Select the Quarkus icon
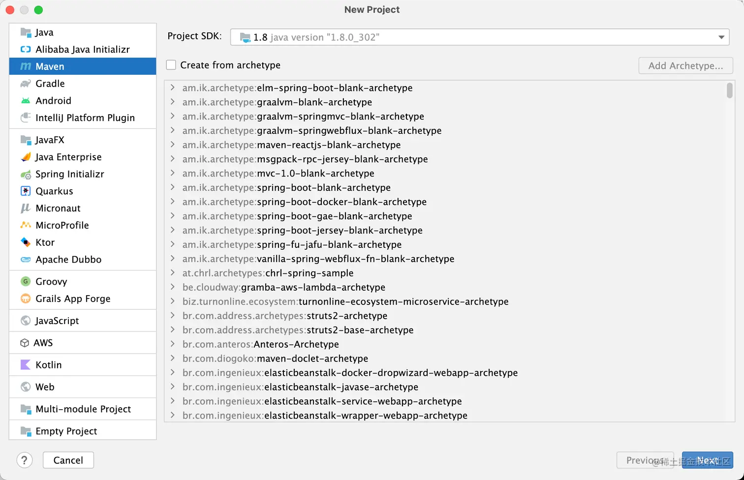This screenshot has width=744, height=480. [26, 191]
